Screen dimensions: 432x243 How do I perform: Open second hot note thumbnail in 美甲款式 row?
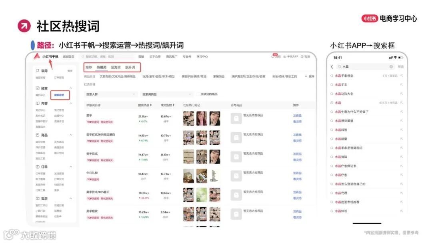[202, 157]
